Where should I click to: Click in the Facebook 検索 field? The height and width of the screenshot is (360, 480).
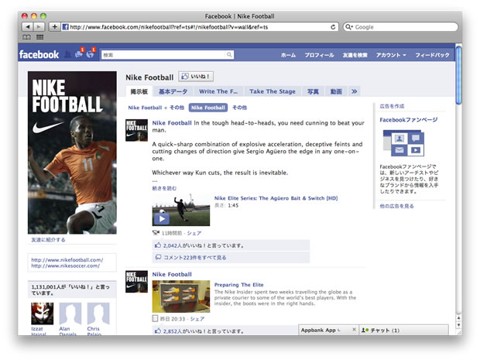point(164,55)
